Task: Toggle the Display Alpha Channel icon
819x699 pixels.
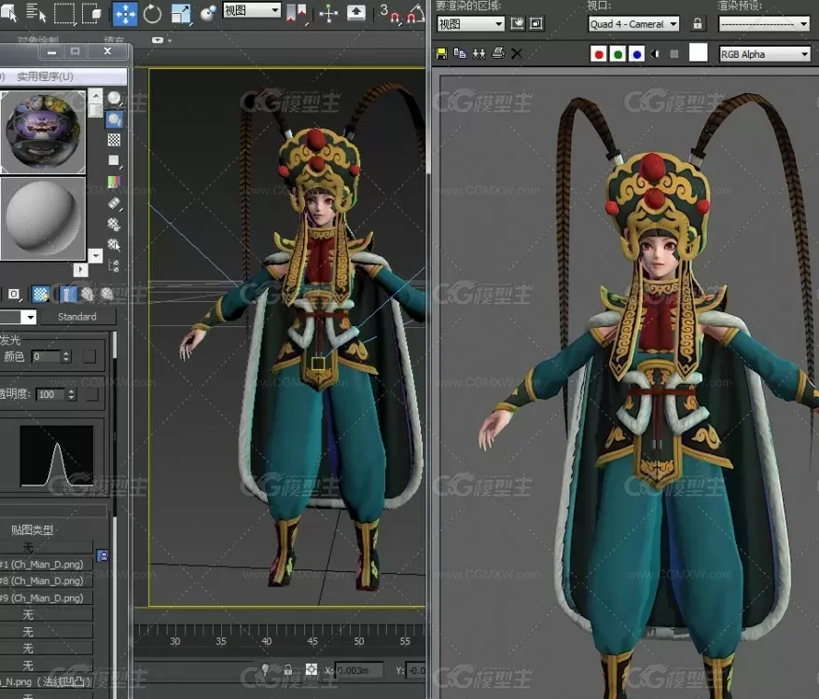Action: (x=656, y=54)
